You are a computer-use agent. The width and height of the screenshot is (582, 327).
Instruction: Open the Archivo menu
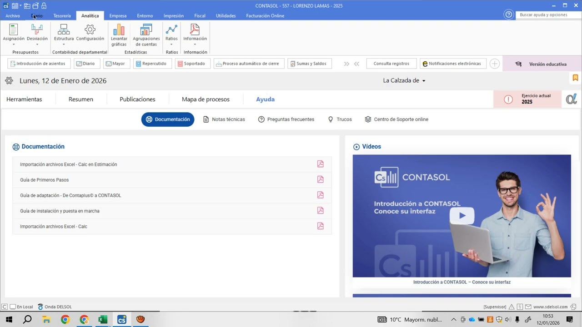[x=13, y=16]
